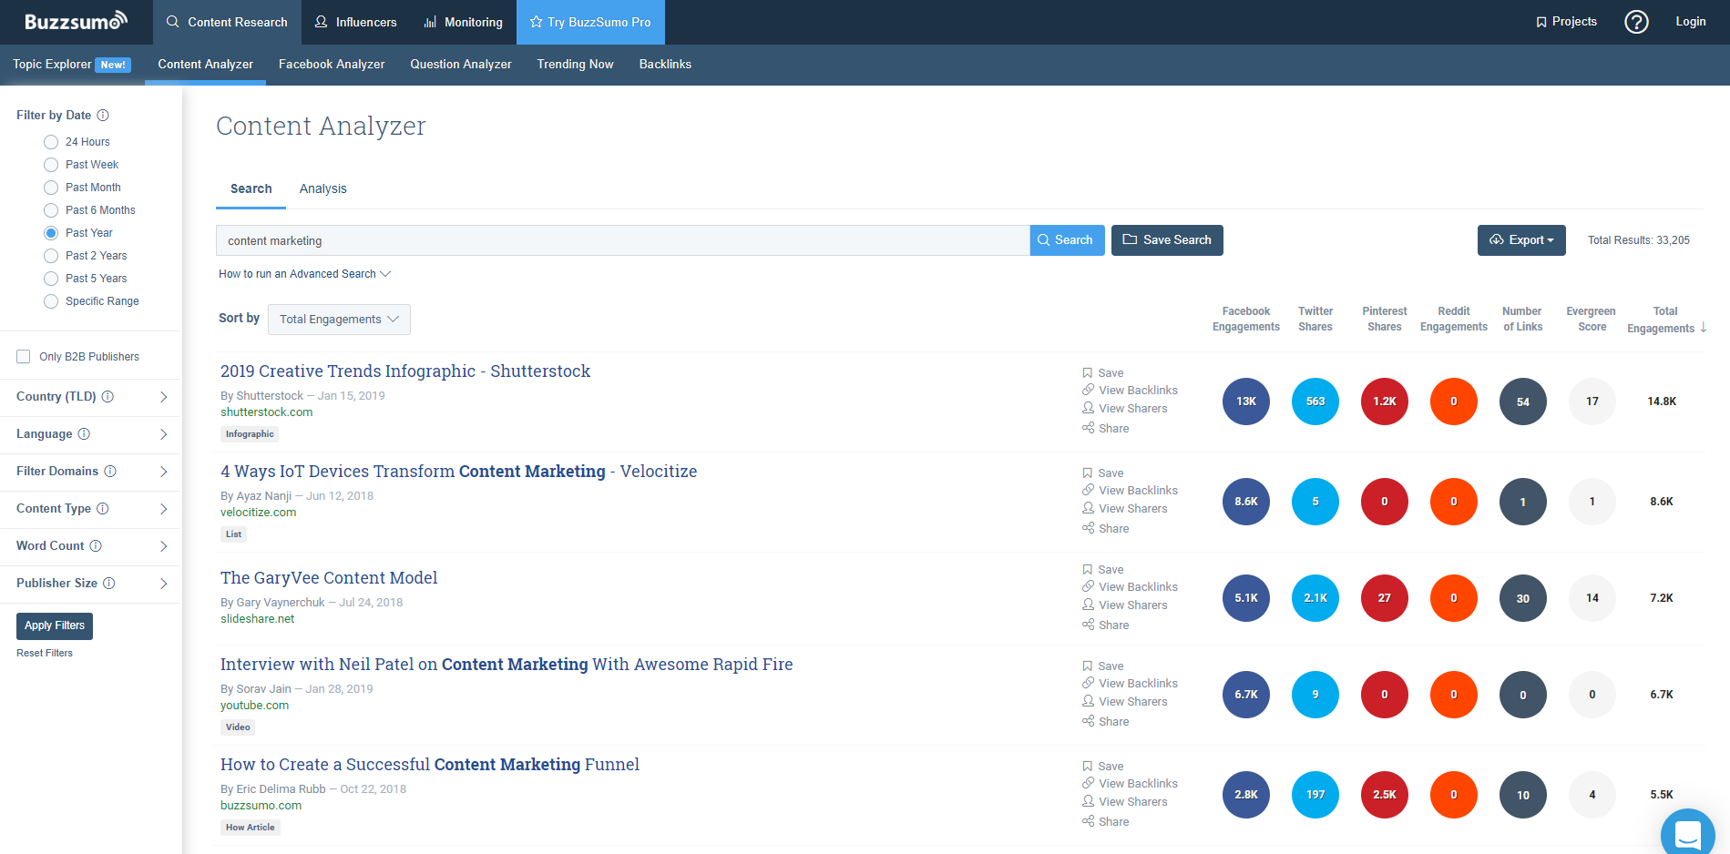The image size is (1730, 854).
Task: Select the Past 2 Years filter
Action: pos(51,256)
